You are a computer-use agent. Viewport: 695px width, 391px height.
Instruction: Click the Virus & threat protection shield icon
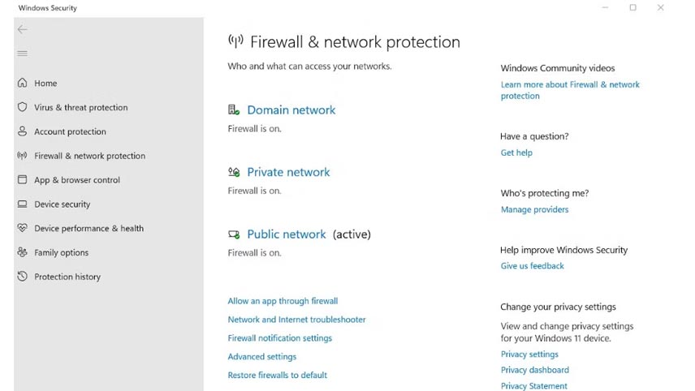[22, 107]
